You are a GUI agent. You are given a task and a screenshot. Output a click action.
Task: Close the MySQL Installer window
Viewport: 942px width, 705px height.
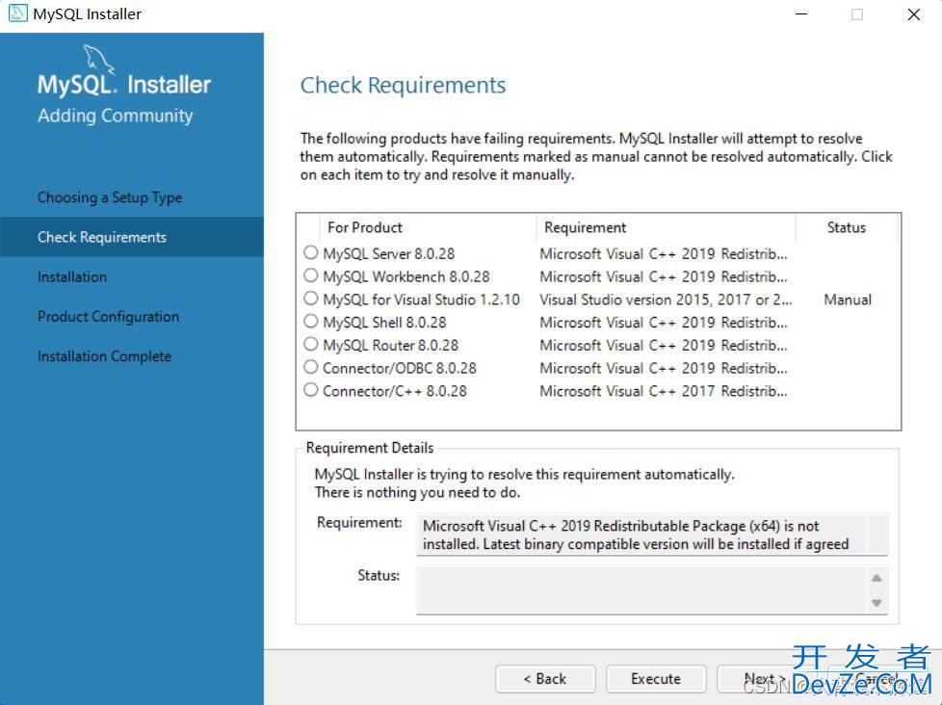pos(914,13)
